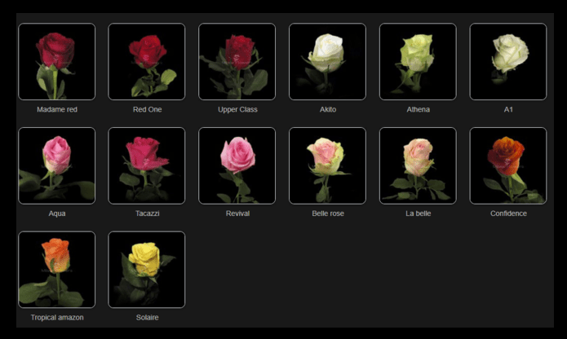Select the 'Revival' caption text
Viewport: 567px width, 339px height.
click(237, 214)
